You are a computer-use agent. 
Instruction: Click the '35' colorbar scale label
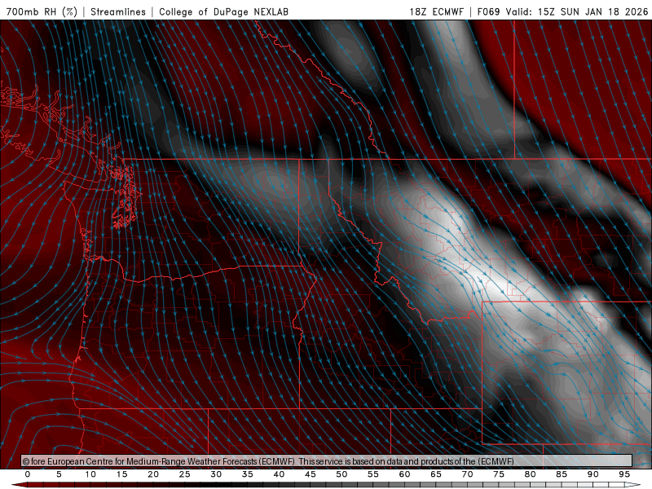coord(248,474)
